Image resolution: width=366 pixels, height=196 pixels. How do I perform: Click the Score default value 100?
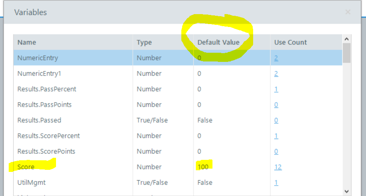[203, 167]
